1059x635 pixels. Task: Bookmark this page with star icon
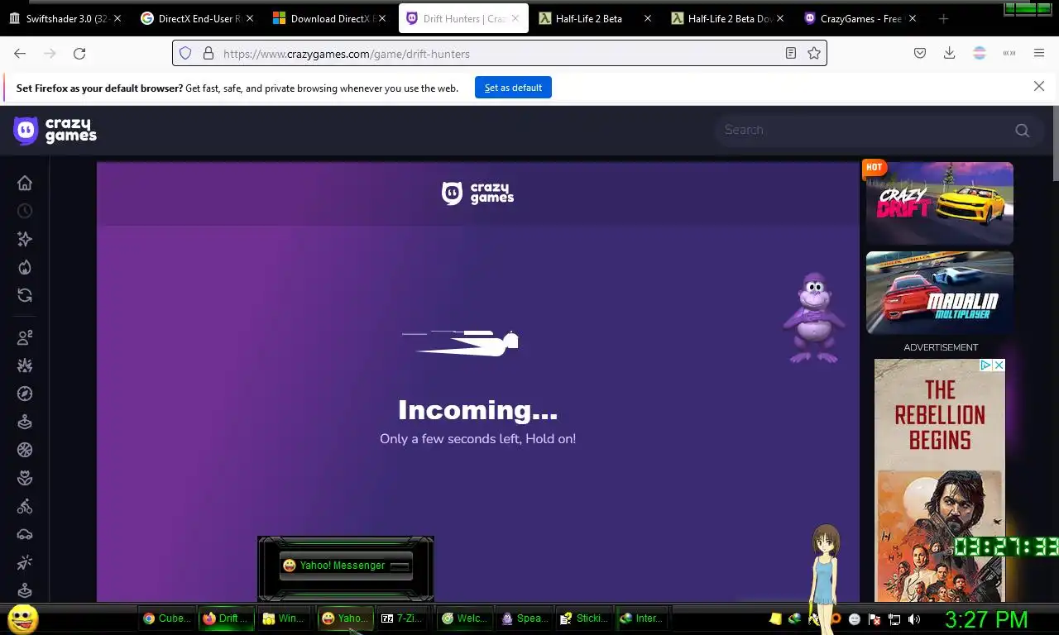[x=814, y=53]
